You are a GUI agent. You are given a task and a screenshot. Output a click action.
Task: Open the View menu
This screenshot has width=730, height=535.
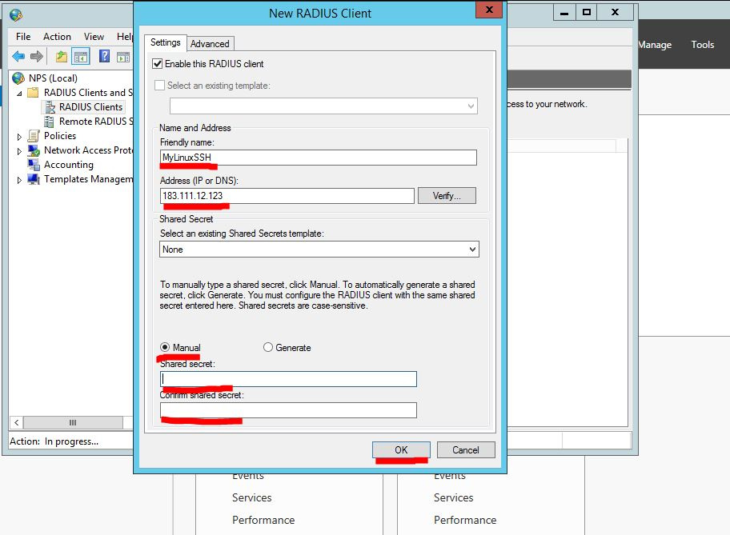coord(94,36)
